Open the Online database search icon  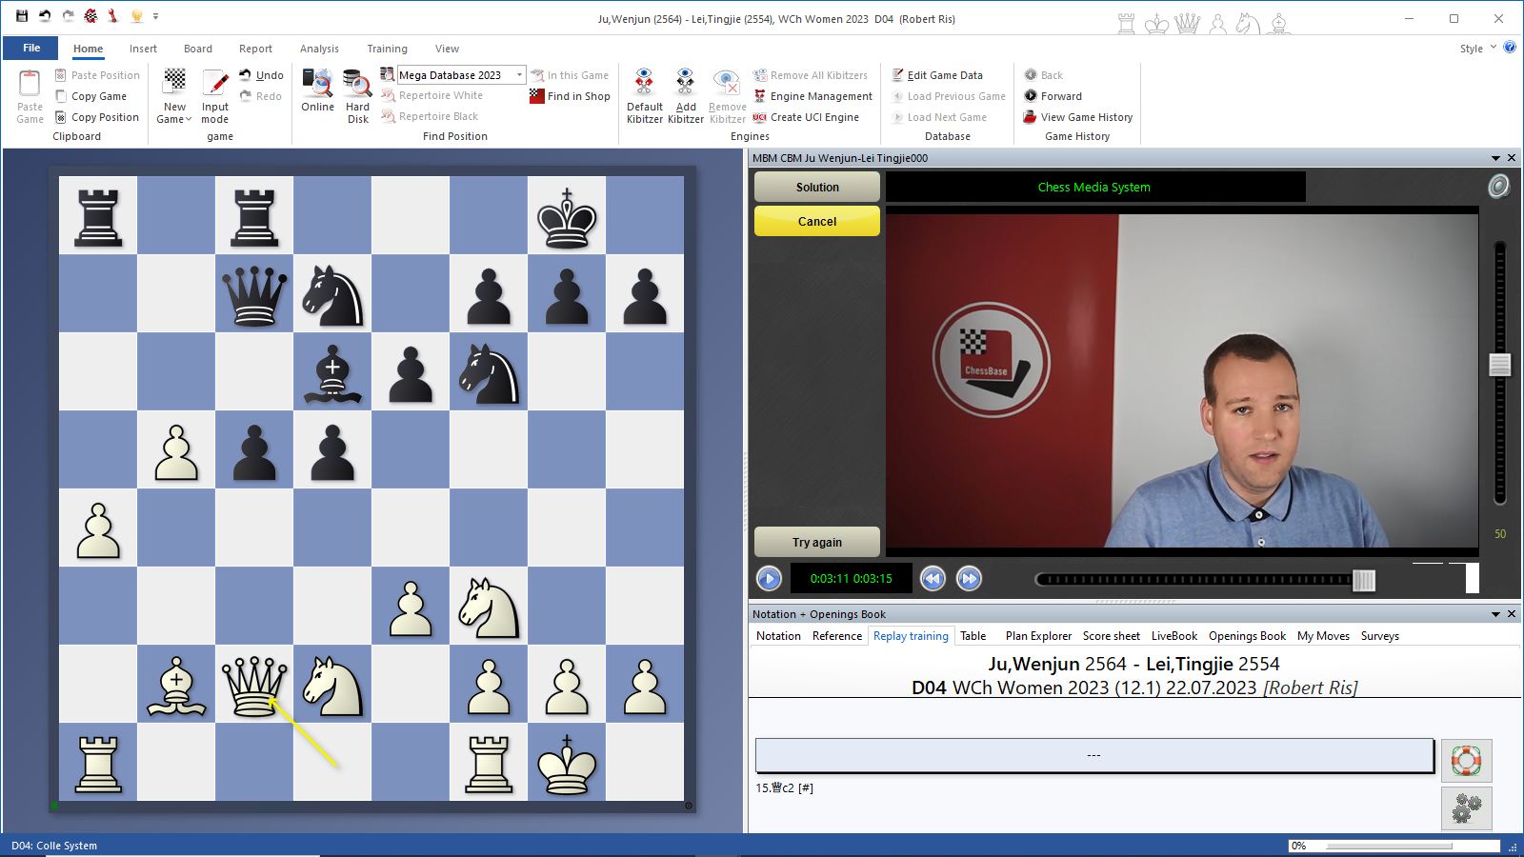pos(317,84)
